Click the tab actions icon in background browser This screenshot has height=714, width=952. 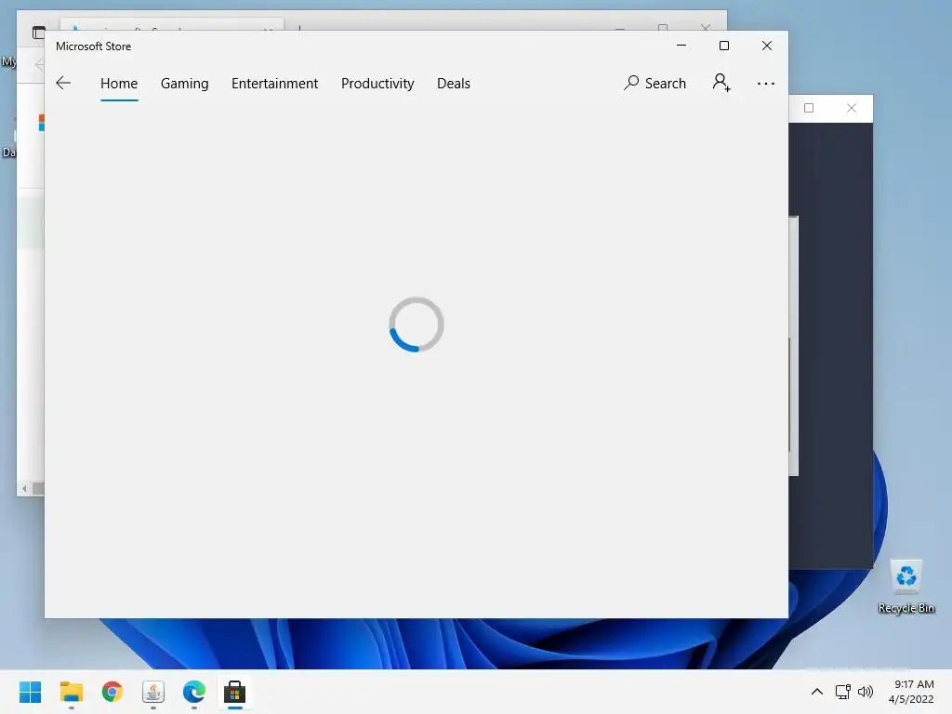click(x=38, y=33)
